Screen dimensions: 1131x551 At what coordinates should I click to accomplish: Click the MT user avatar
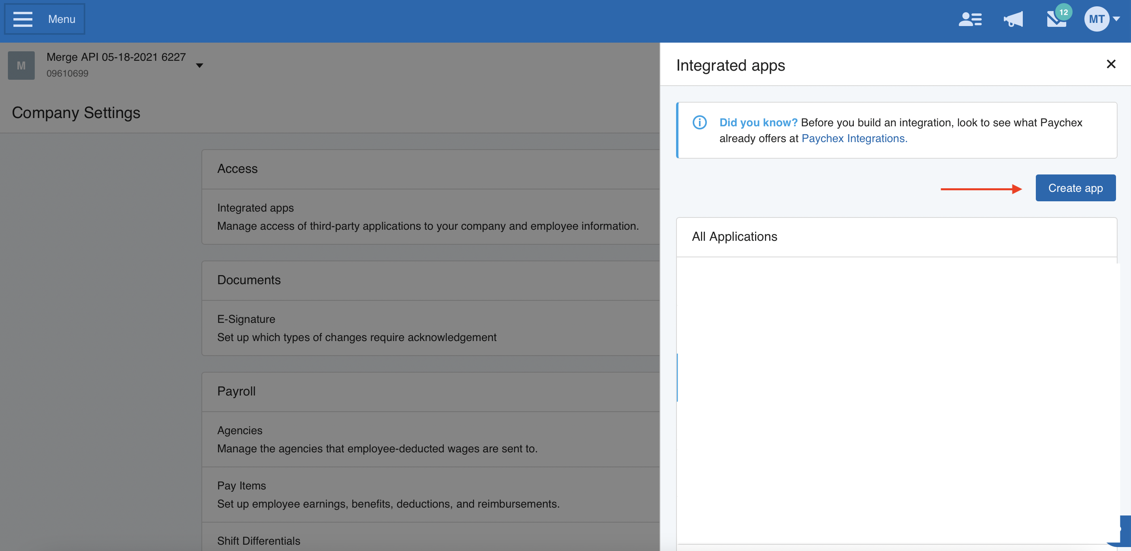[1096, 19]
